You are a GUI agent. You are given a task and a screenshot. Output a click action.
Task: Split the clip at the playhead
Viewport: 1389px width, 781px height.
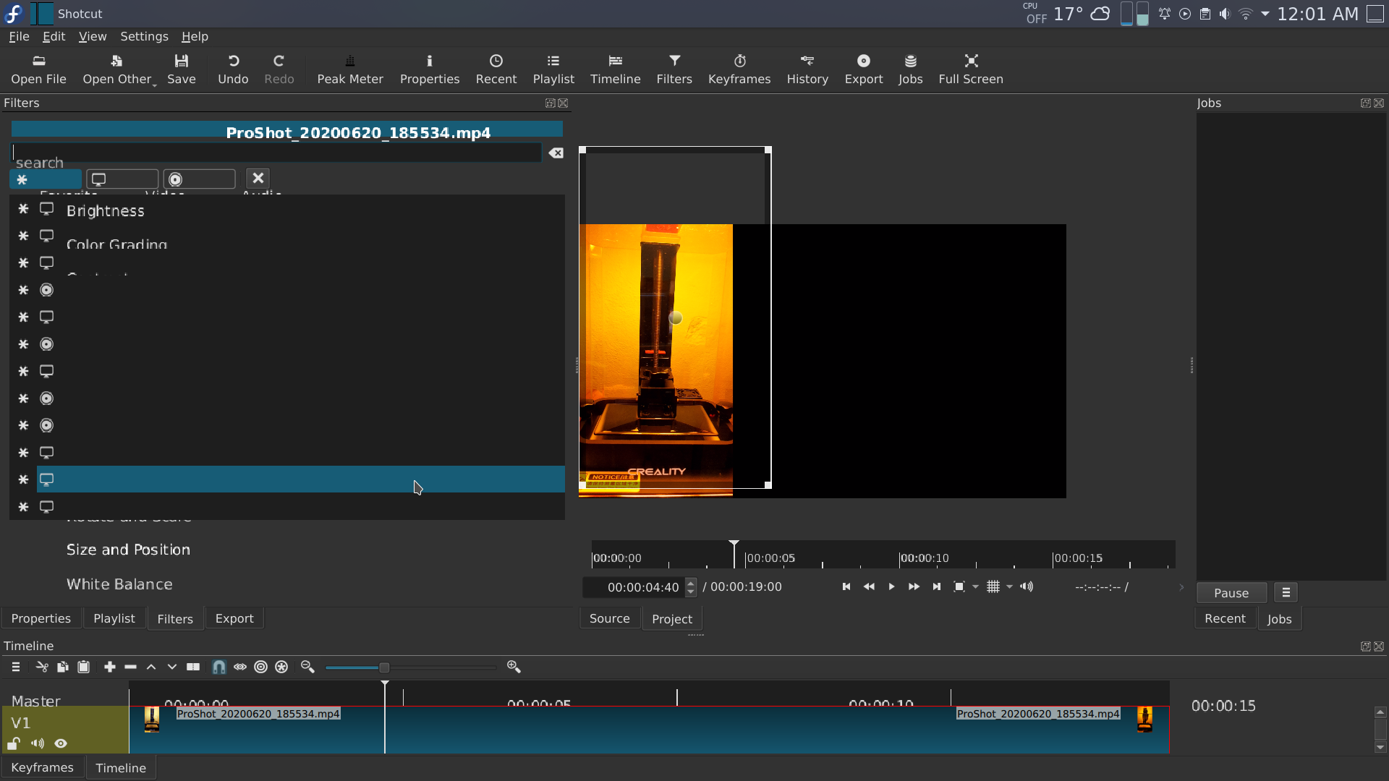click(x=193, y=667)
